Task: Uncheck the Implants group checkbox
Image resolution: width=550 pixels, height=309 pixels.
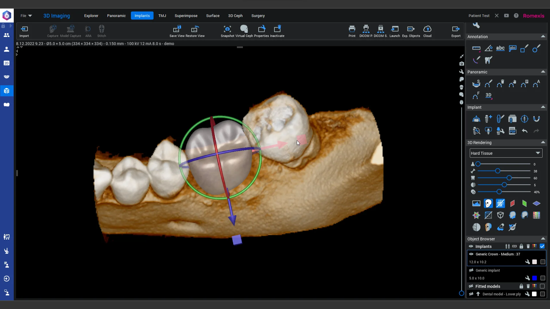Action: click(542, 246)
